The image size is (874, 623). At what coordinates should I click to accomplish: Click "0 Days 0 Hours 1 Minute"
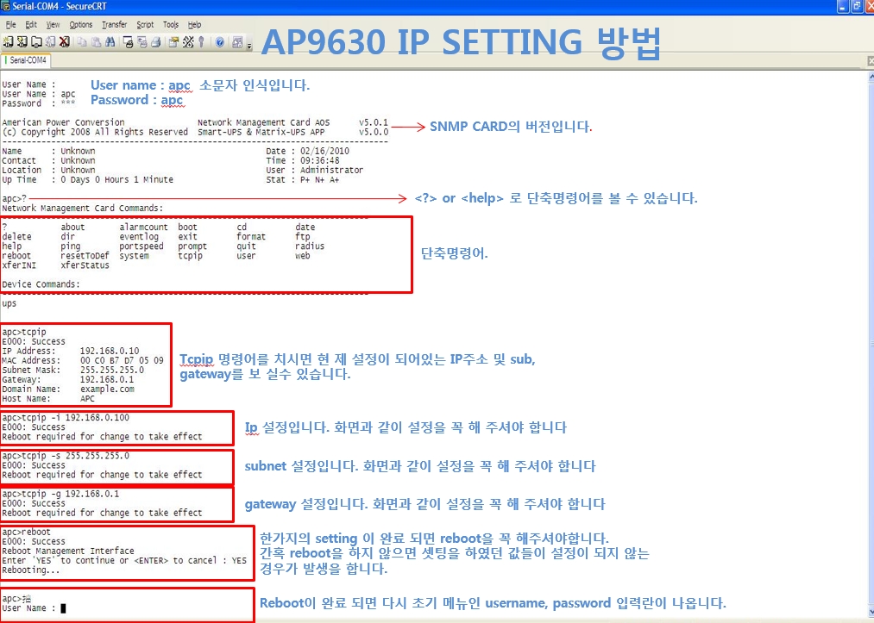[x=117, y=179]
